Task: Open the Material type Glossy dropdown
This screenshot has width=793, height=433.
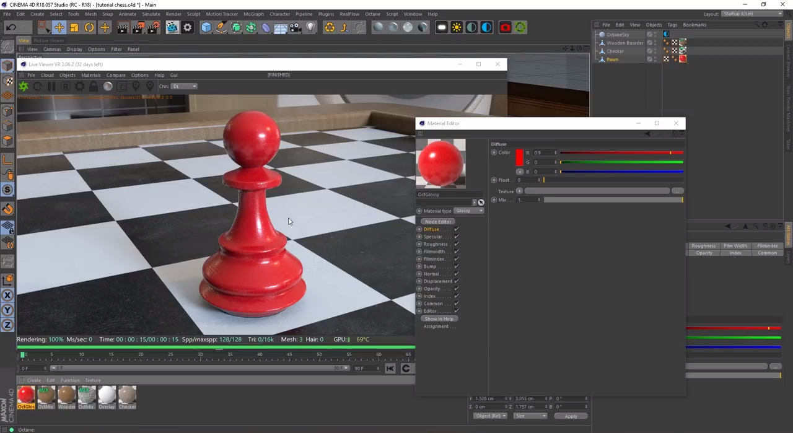Action: click(x=469, y=211)
